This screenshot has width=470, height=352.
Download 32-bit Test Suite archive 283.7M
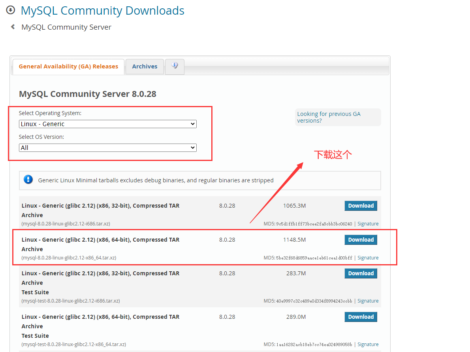pos(361,273)
